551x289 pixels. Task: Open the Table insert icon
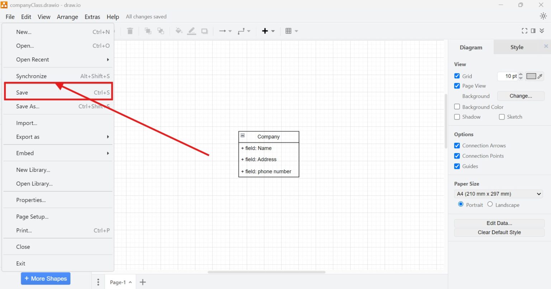(x=289, y=31)
